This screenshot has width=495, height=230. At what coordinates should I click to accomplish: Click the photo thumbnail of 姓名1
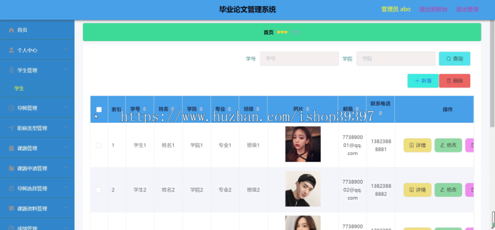pyautogui.click(x=302, y=144)
